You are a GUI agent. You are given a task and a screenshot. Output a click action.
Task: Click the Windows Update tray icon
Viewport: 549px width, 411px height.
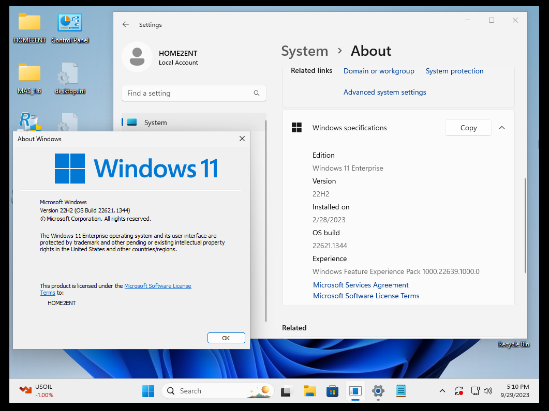pyautogui.click(x=458, y=391)
